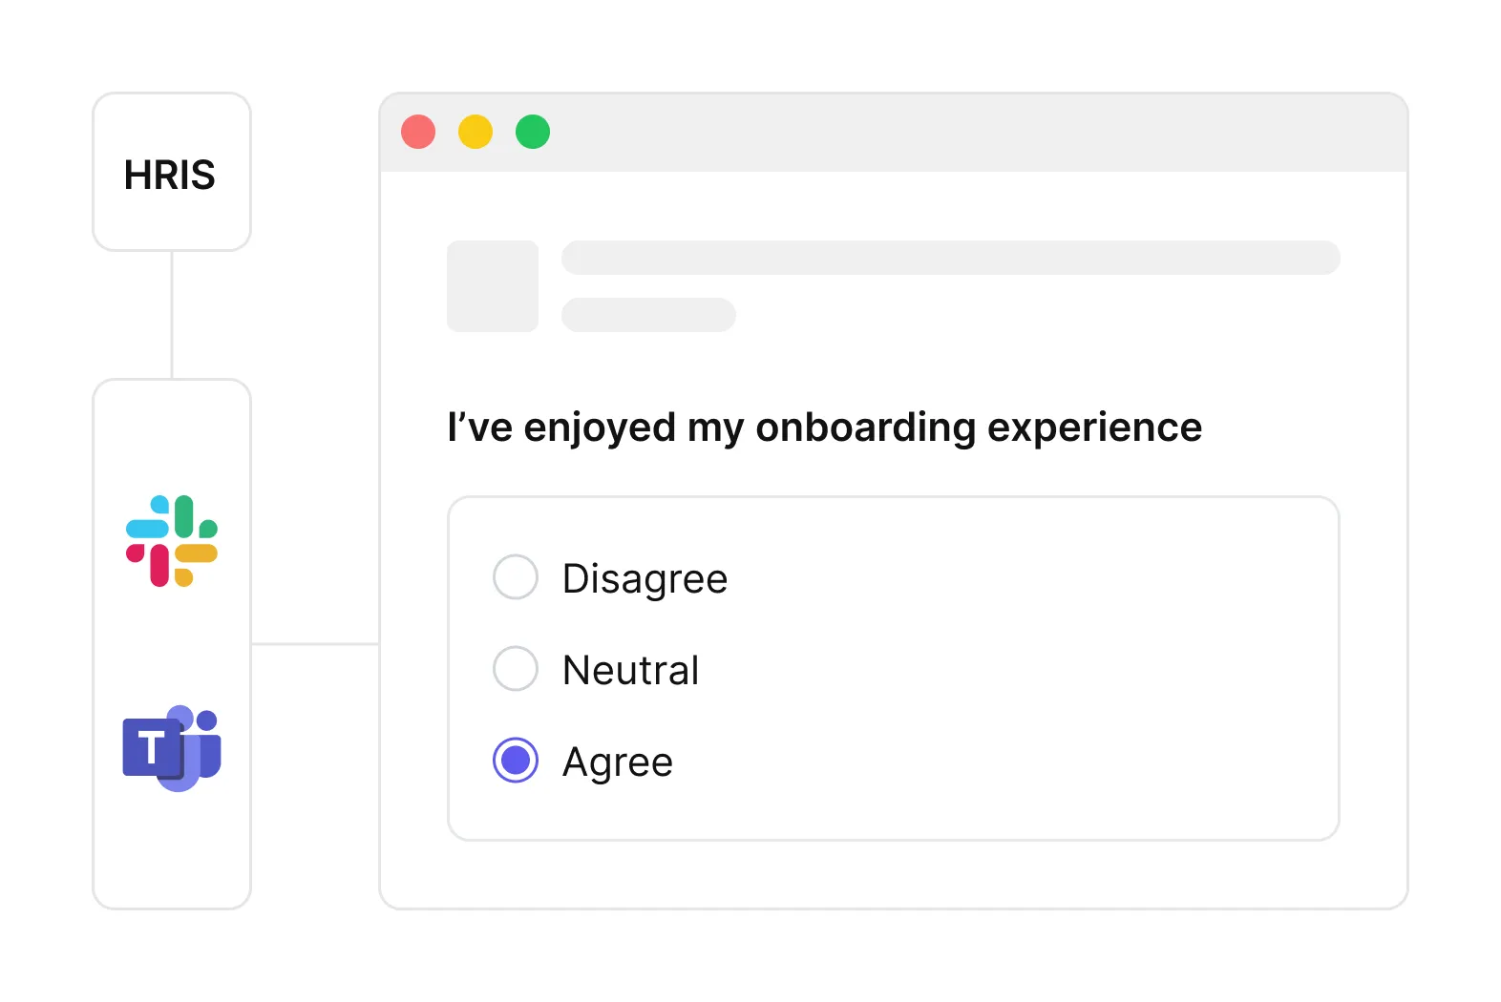Viewport: 1501px width, 1002px height.
Task: Click the red close window dot
Action: point(418,132)
